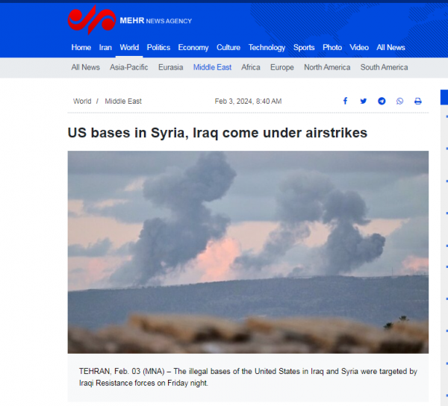448x406 pixels.
Task: Open the Photo section
Action: (x=332, y=48)
